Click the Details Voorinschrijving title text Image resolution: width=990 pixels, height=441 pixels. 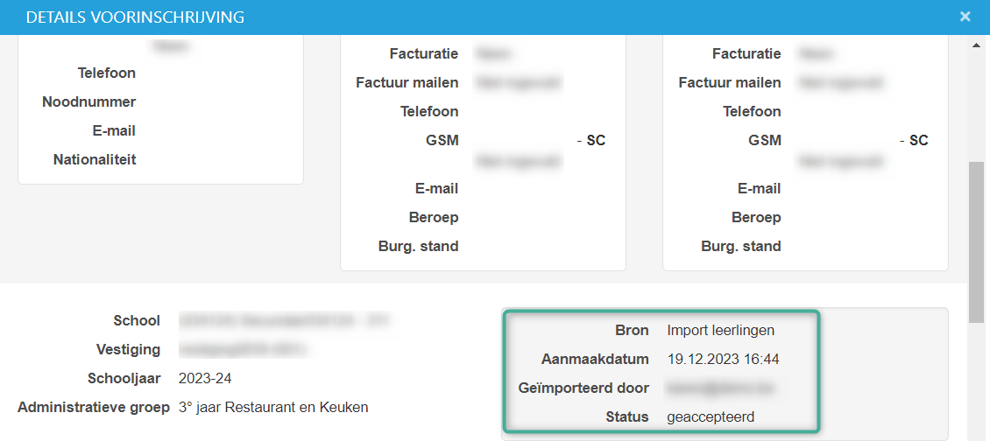point(135,17)
